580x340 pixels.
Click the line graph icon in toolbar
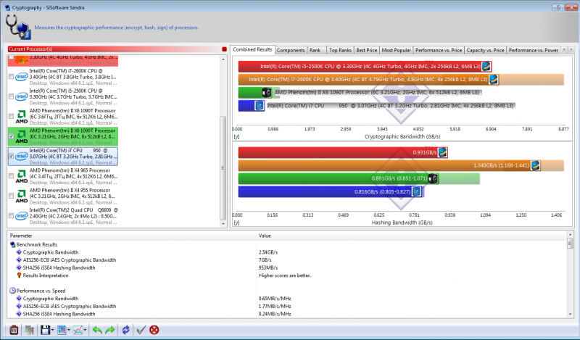(78, 330)
